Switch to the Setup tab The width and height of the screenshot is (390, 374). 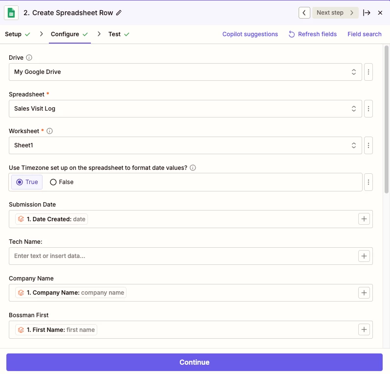(18, 34)
